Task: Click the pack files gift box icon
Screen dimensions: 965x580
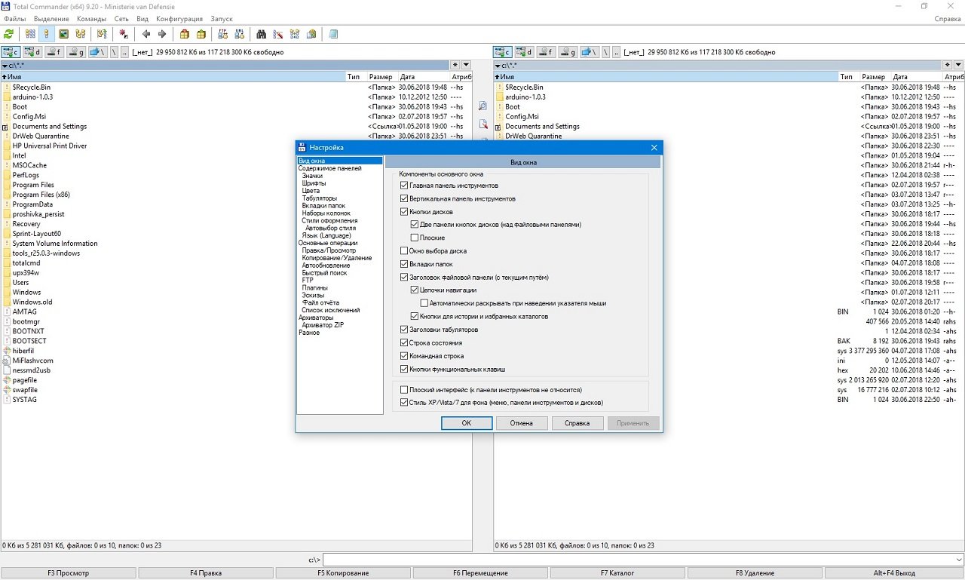Action: pyautogui.click(x=184, y=34)
